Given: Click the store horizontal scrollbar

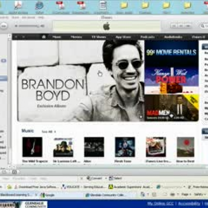Looking at the screenshot, I should coord(111,166).
